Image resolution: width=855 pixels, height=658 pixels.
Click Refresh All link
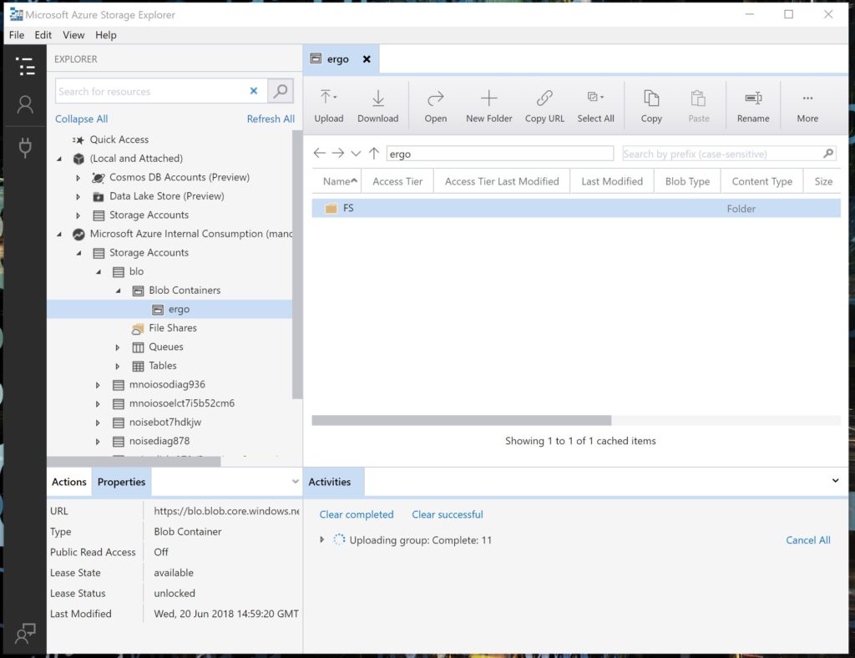(271, 119)
